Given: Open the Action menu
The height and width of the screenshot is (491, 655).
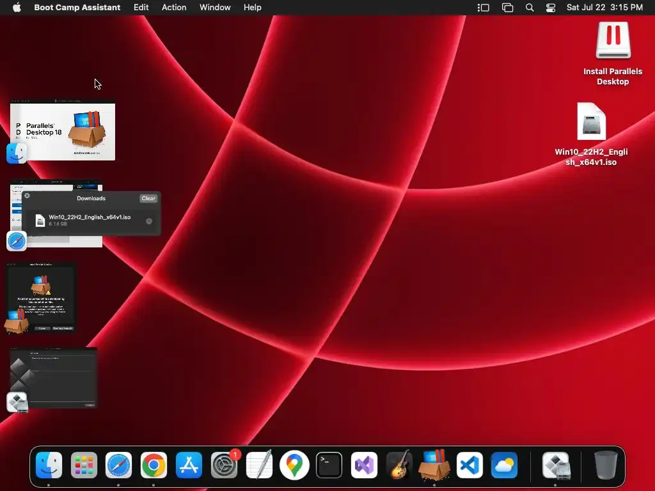Looking at the screenshot, I should (x=174, y=8).
